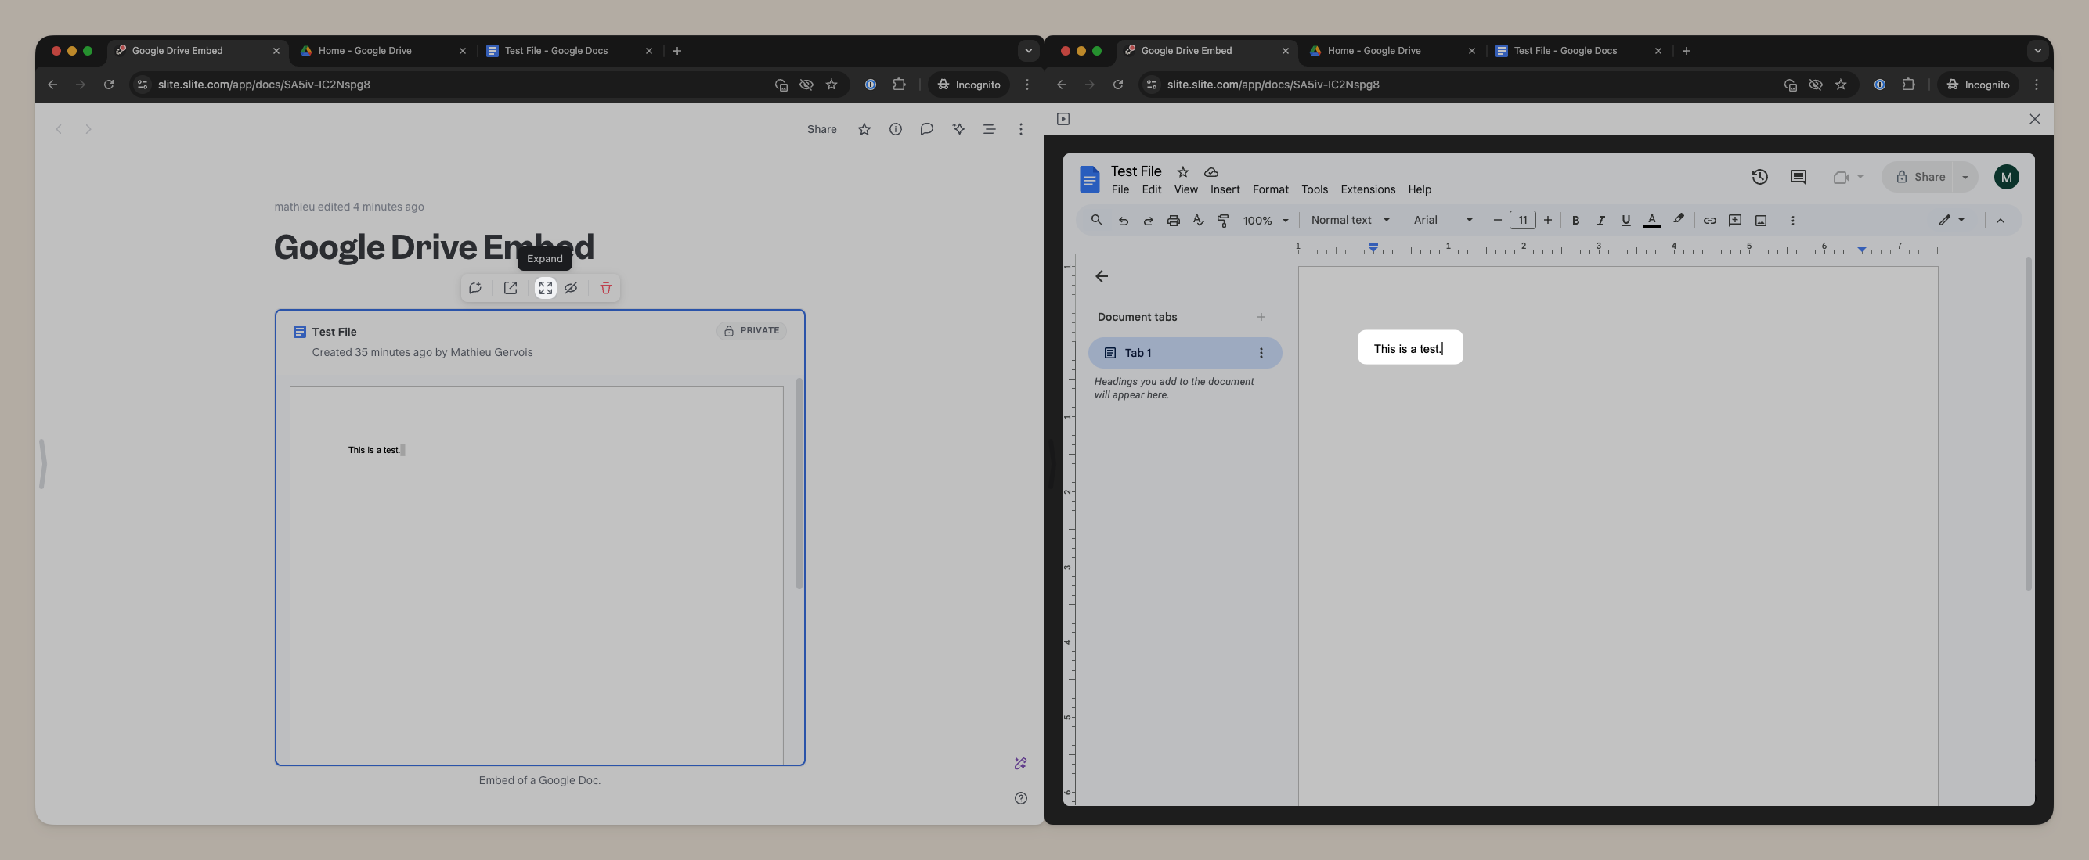Insert a link using the chain icon

1709,221
